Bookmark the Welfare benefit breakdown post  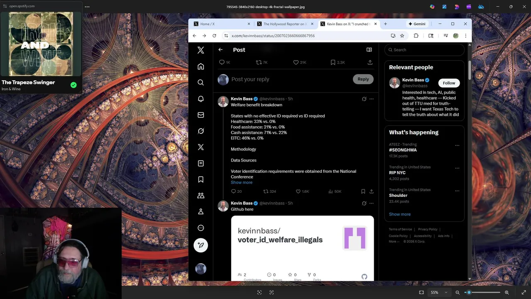click(363, 191)
